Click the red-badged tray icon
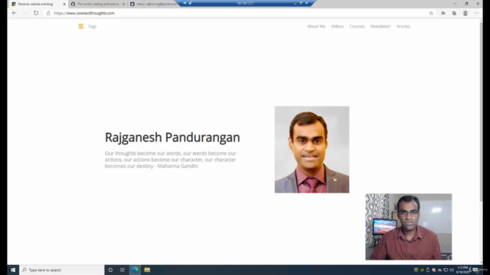The image size is (490, 275). pos(434,270)
